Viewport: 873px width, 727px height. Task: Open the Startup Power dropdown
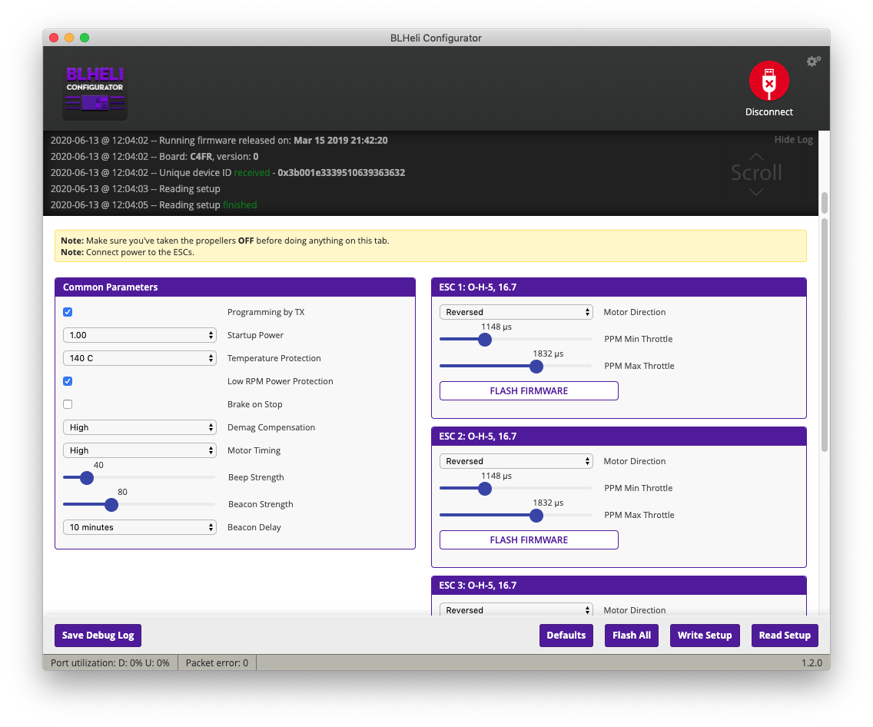(x=140, y=335)
